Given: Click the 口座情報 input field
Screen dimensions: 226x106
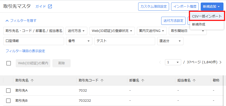Looking at the screenshot, I should point(33,41).
